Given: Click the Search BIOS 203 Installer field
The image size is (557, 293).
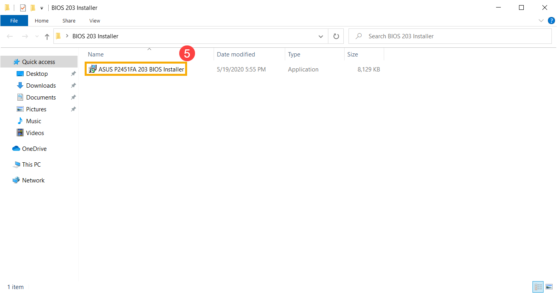Looking at the screenshot, I should pos(450,36).
